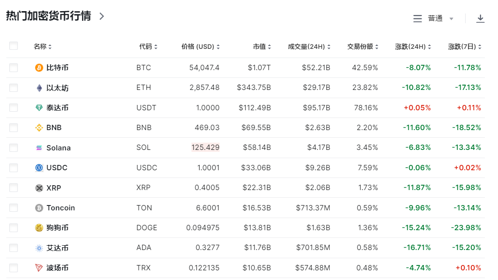The image size is (498, 280).
Task: Click the TRON TRX icon
Action: tap(39, 268)
